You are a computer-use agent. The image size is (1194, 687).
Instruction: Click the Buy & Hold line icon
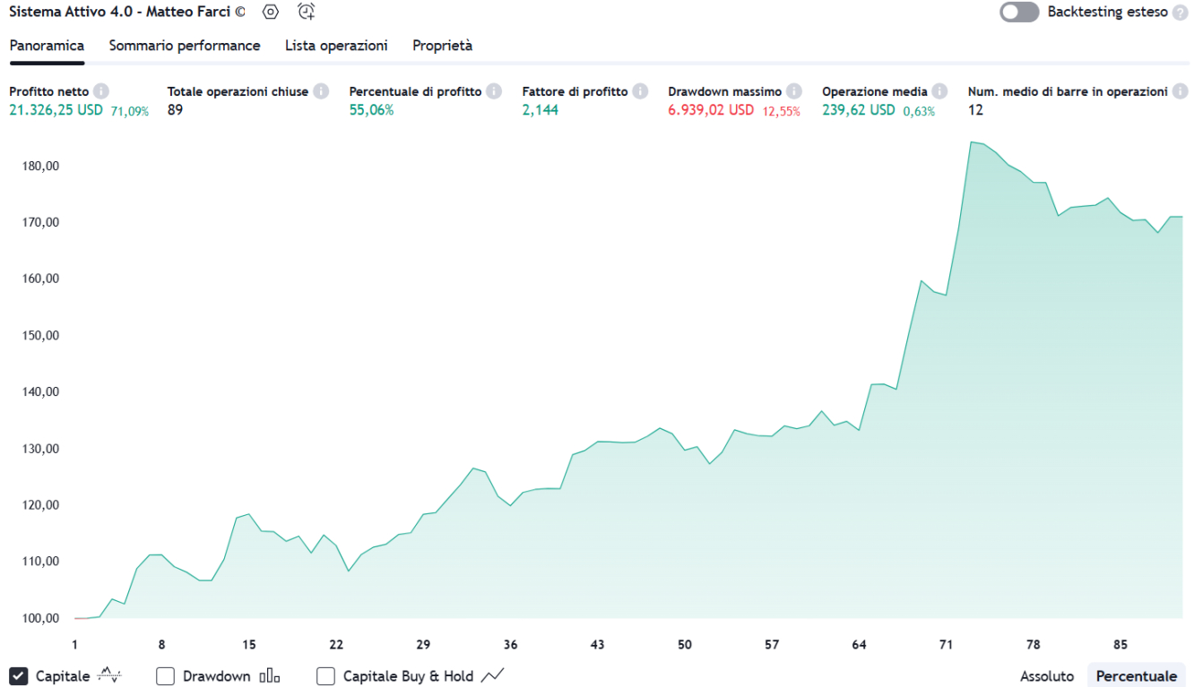pyautogui.click(x=493, y=675)
